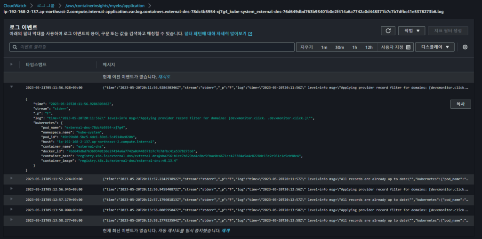The height and width of the screenshot is (239, 482).
Task: Click the external link icon after 필터 패턴
Action: click(250, 34)
